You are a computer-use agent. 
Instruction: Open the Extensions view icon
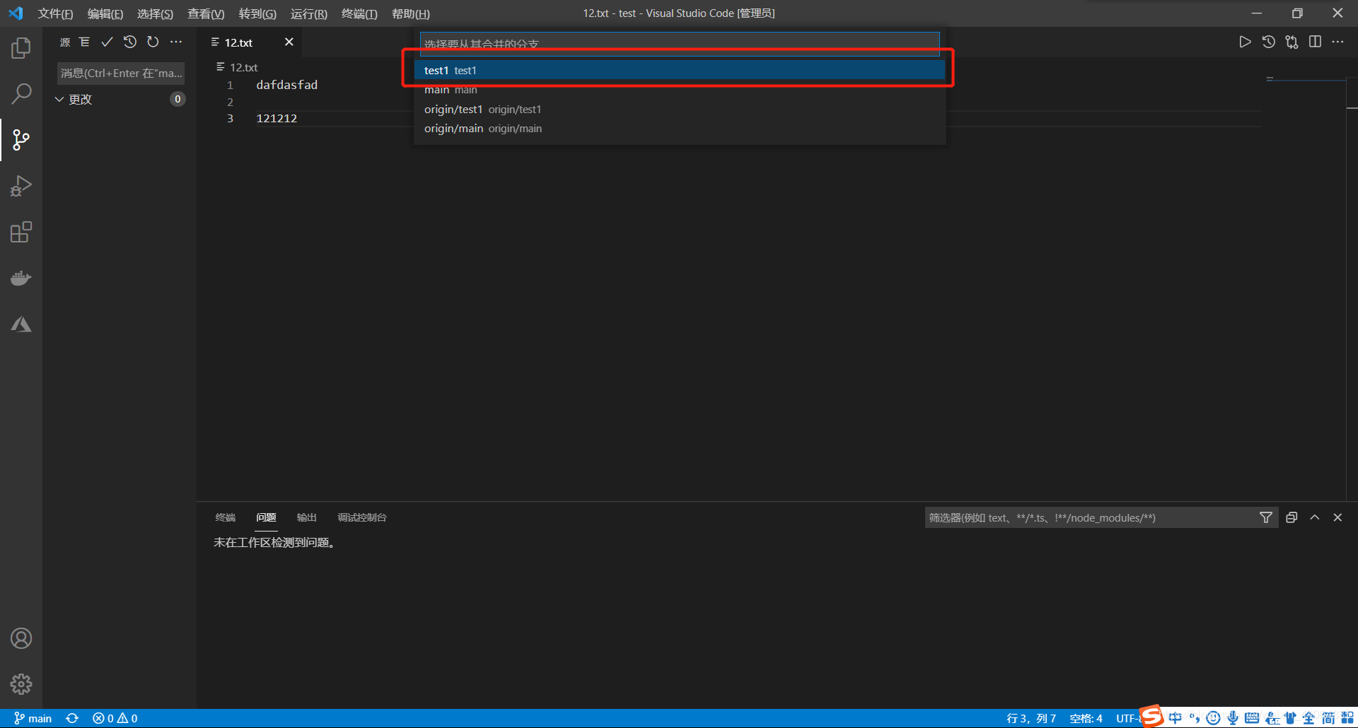[21, 232]
